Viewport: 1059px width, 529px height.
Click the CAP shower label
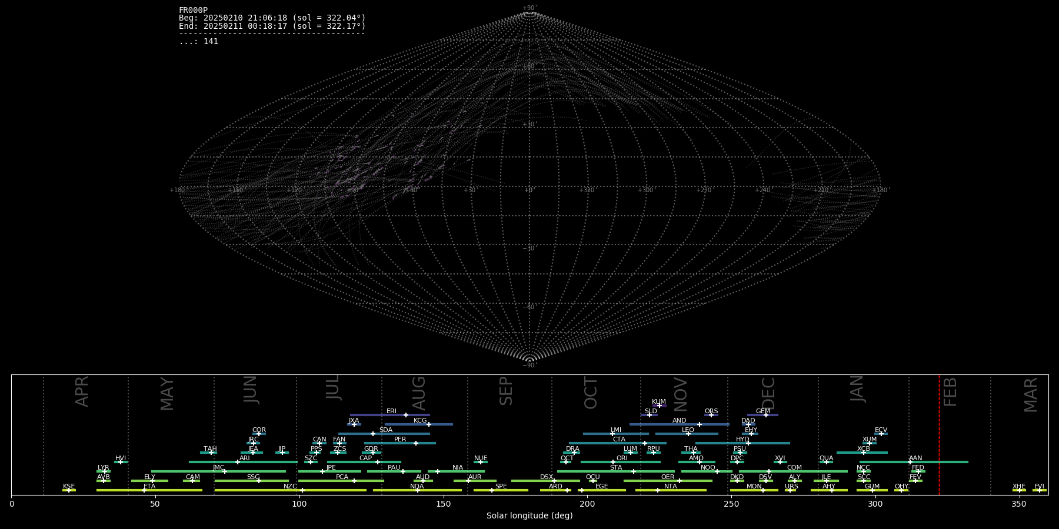click(365, 458)
